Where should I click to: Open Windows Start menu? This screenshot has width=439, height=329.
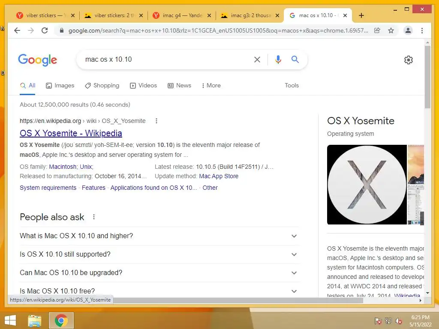click(x=10, y=320)
